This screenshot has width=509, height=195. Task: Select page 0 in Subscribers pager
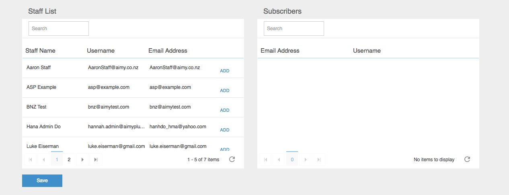point(292,160)
